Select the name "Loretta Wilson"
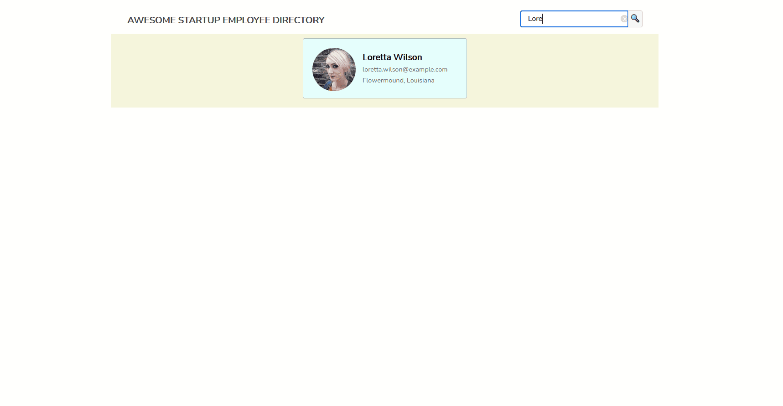The image size is (783, 406). [392, 57]
